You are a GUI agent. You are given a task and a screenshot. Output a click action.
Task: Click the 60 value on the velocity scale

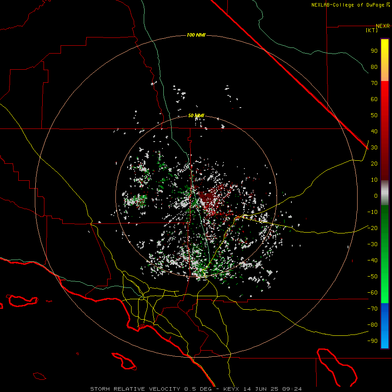tap(374, 99)
